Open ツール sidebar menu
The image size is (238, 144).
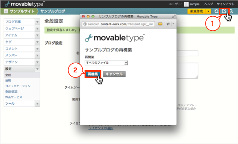click(20, 104)
